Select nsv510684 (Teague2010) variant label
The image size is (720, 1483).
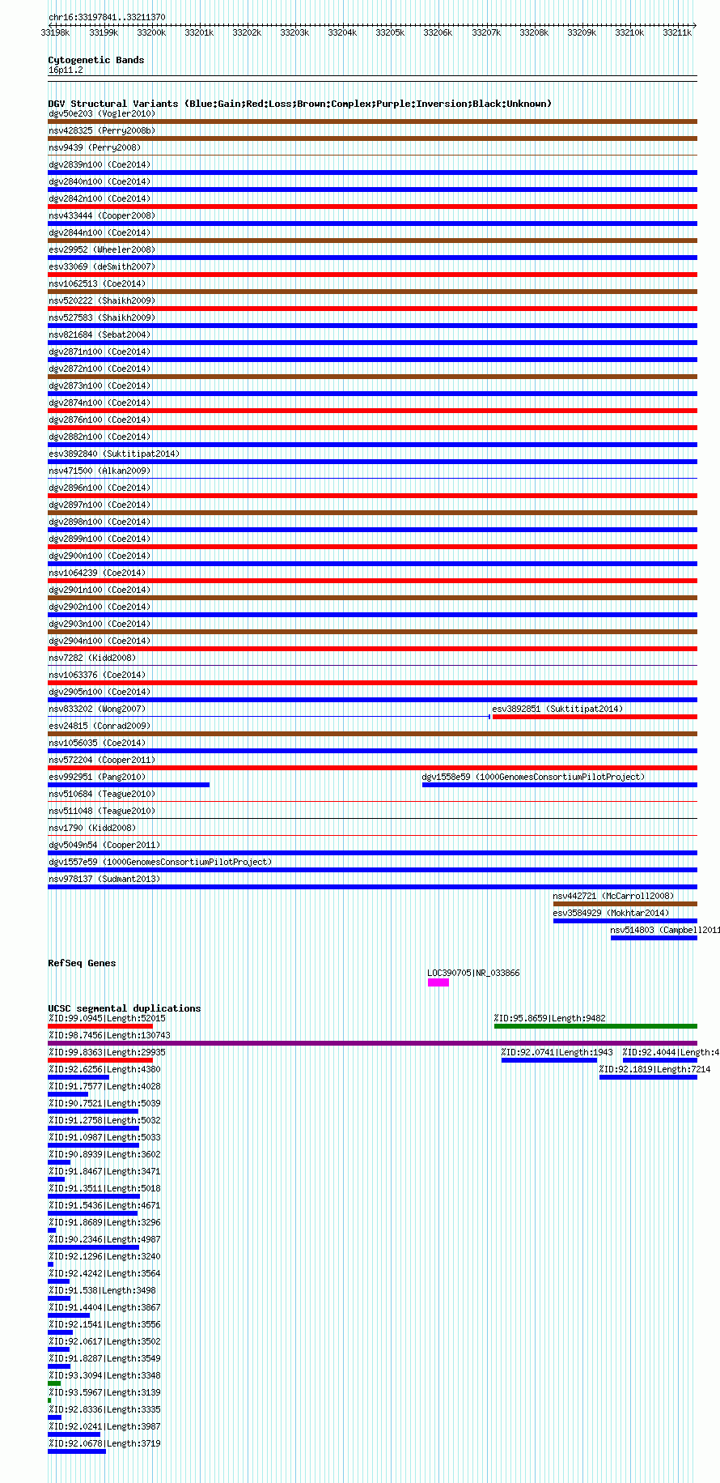tap(102, 794)
